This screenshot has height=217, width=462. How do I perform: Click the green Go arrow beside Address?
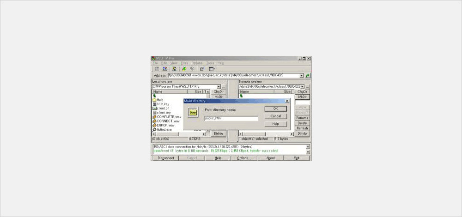pos(308,75)
